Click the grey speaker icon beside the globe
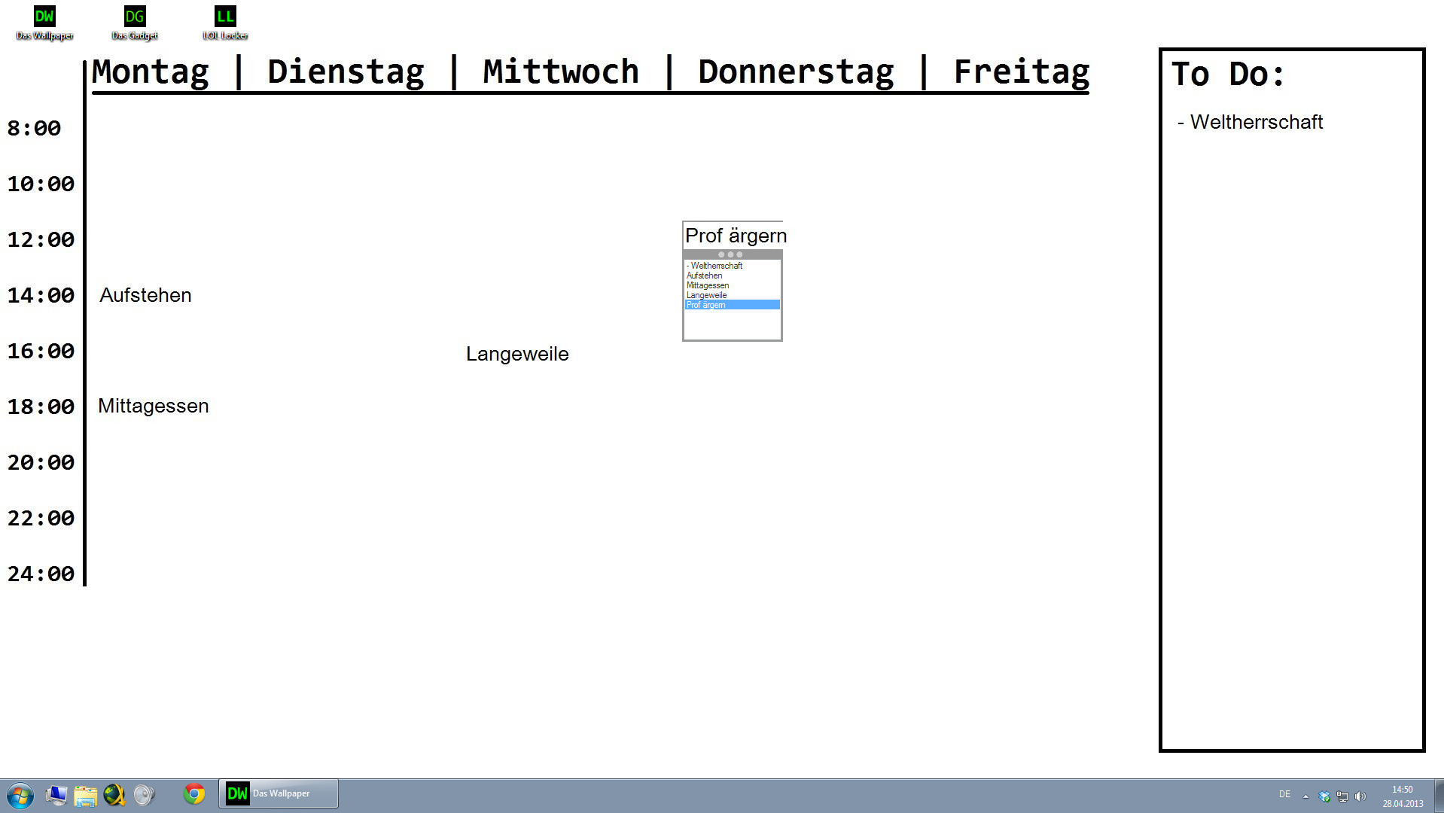 coord(144,795)
